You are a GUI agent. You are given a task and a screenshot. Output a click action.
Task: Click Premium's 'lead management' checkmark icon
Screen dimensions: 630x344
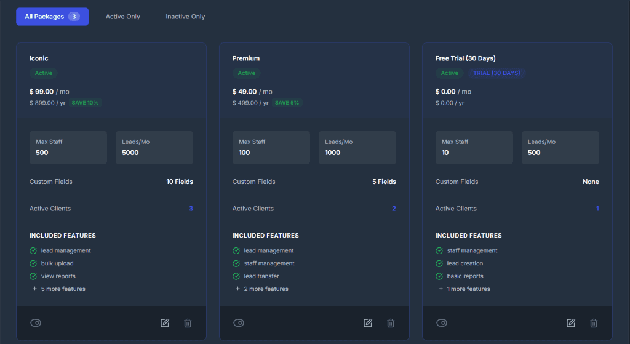pyautogui.click(x=236, y=250)
